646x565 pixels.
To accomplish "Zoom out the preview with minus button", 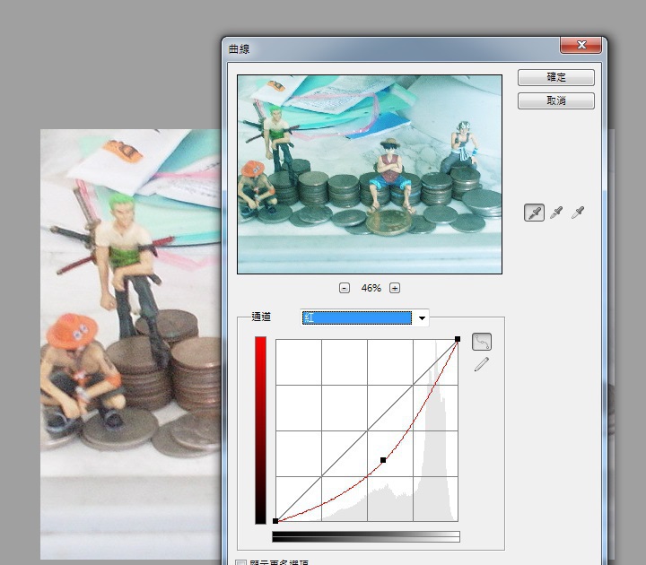I will [345, 288].
